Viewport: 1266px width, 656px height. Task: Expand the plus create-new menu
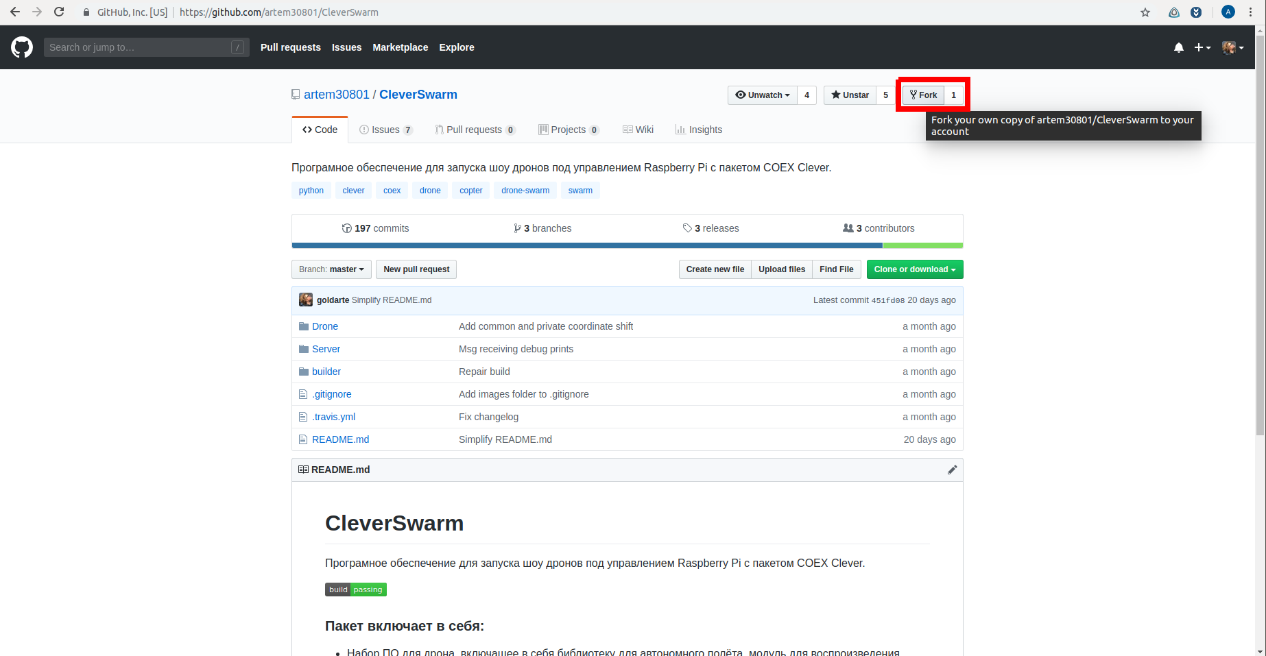[1202, 47]
